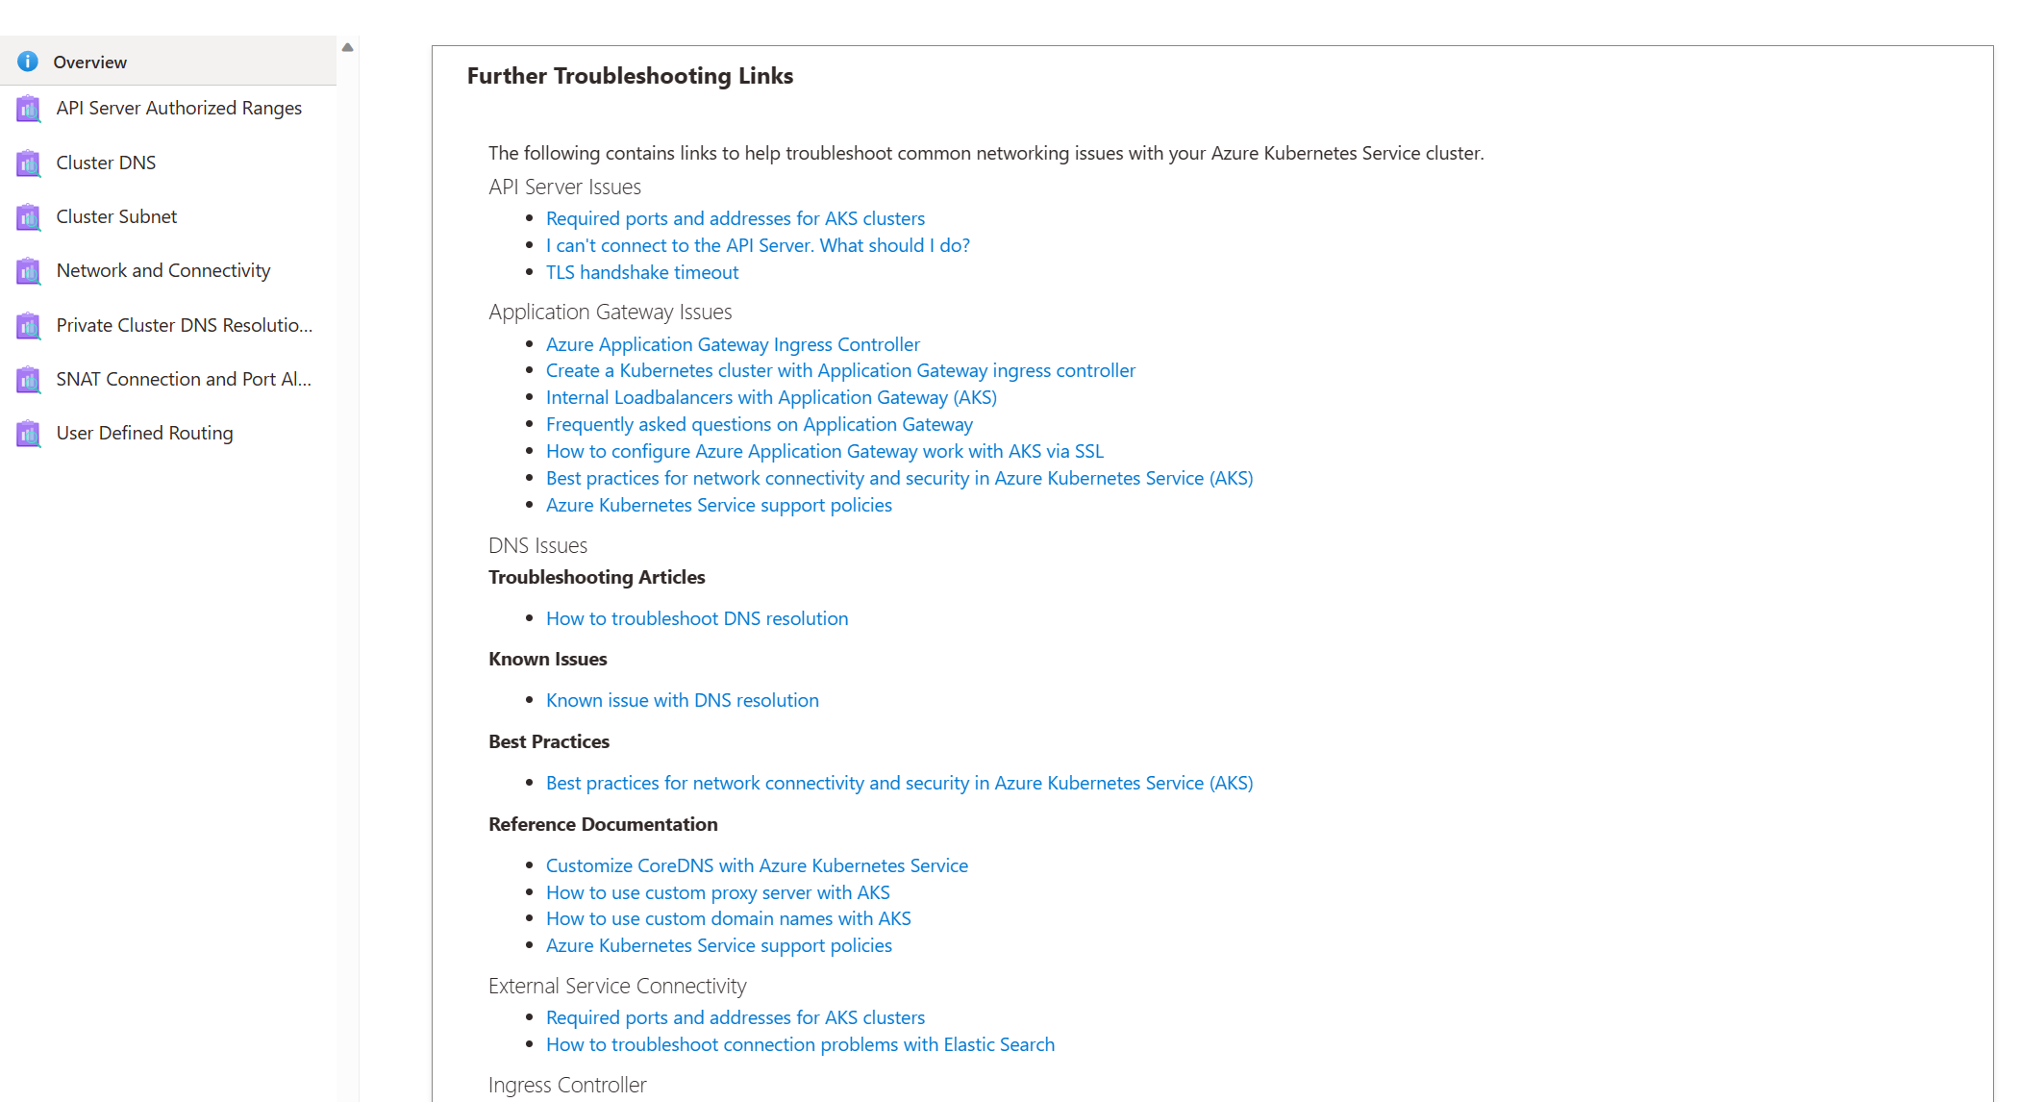This screenshot has height=1102, width=2020.
Task: Select the API Server Authorized Ranges icon
Action: (x=29, y=107)
